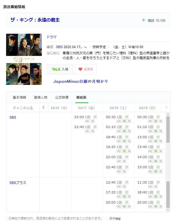Go to next dates with right chevron
The height and width of the screenshot is (221, 179).
pos(166,107)
